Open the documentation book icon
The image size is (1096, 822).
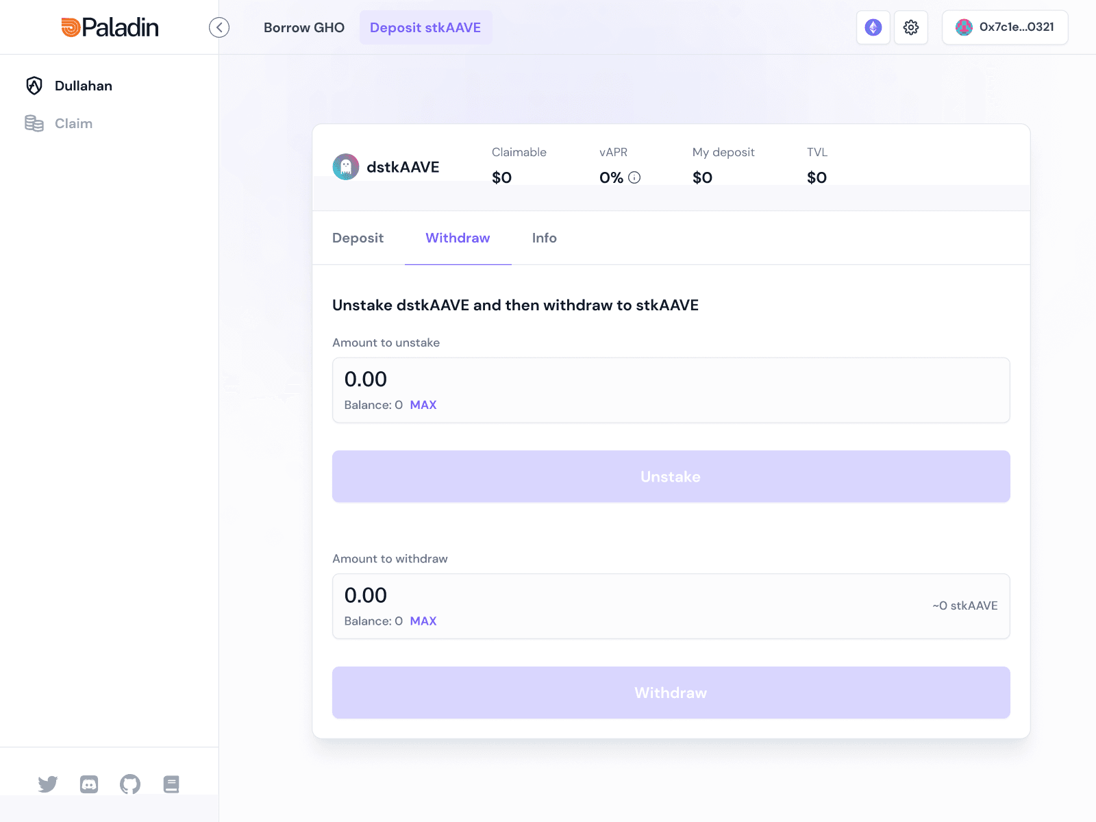[171, 784]
